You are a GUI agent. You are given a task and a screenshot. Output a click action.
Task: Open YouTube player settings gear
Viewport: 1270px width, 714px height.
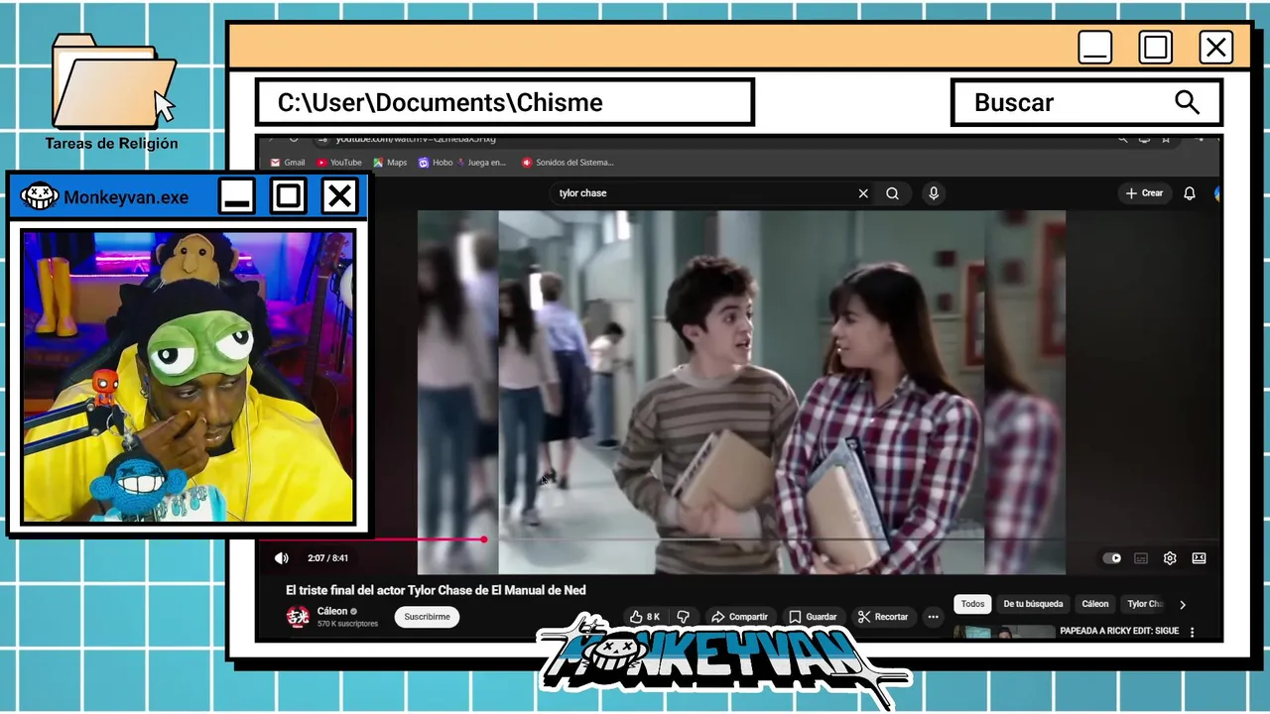click(1170, 558)
